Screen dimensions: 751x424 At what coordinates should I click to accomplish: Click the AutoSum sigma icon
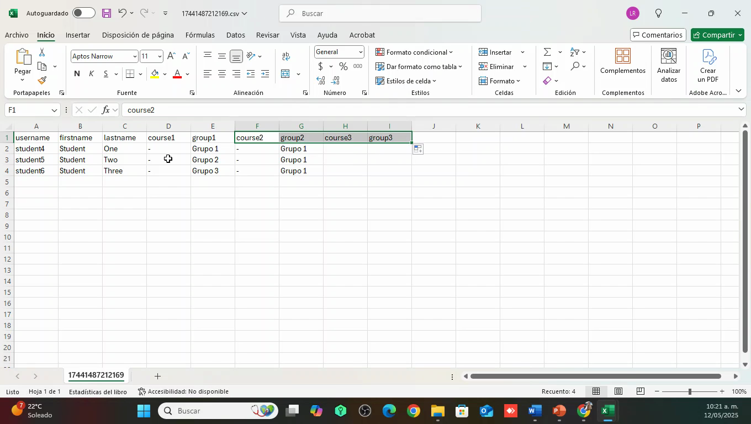[x=547, y=52]
